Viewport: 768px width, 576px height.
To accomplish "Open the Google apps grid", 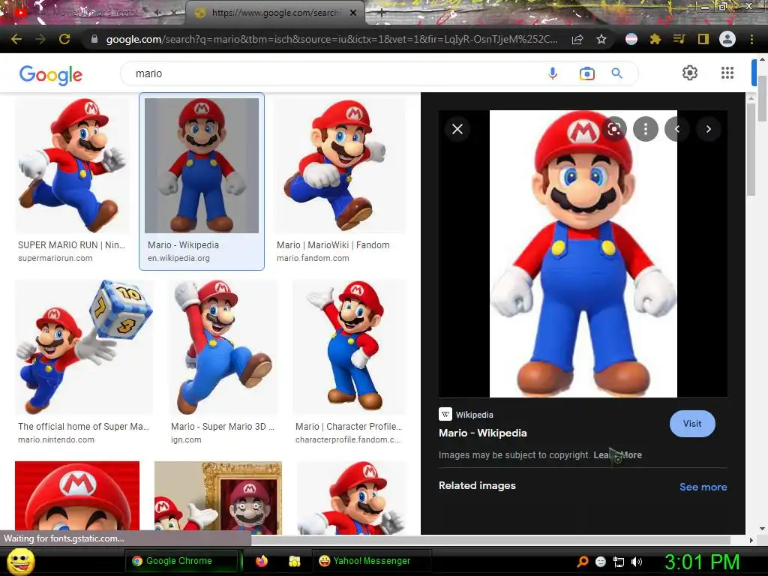I will click(727, 73).
